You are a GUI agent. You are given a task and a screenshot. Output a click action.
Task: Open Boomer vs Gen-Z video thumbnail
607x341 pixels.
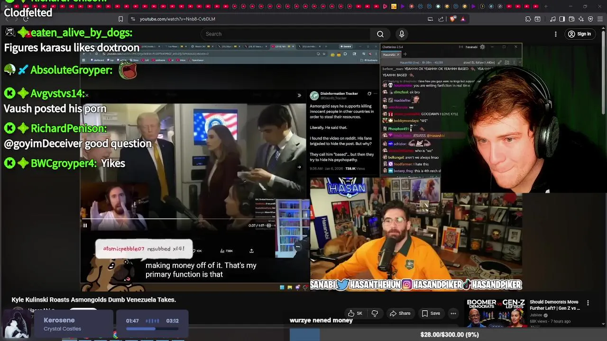coord(496,313)
